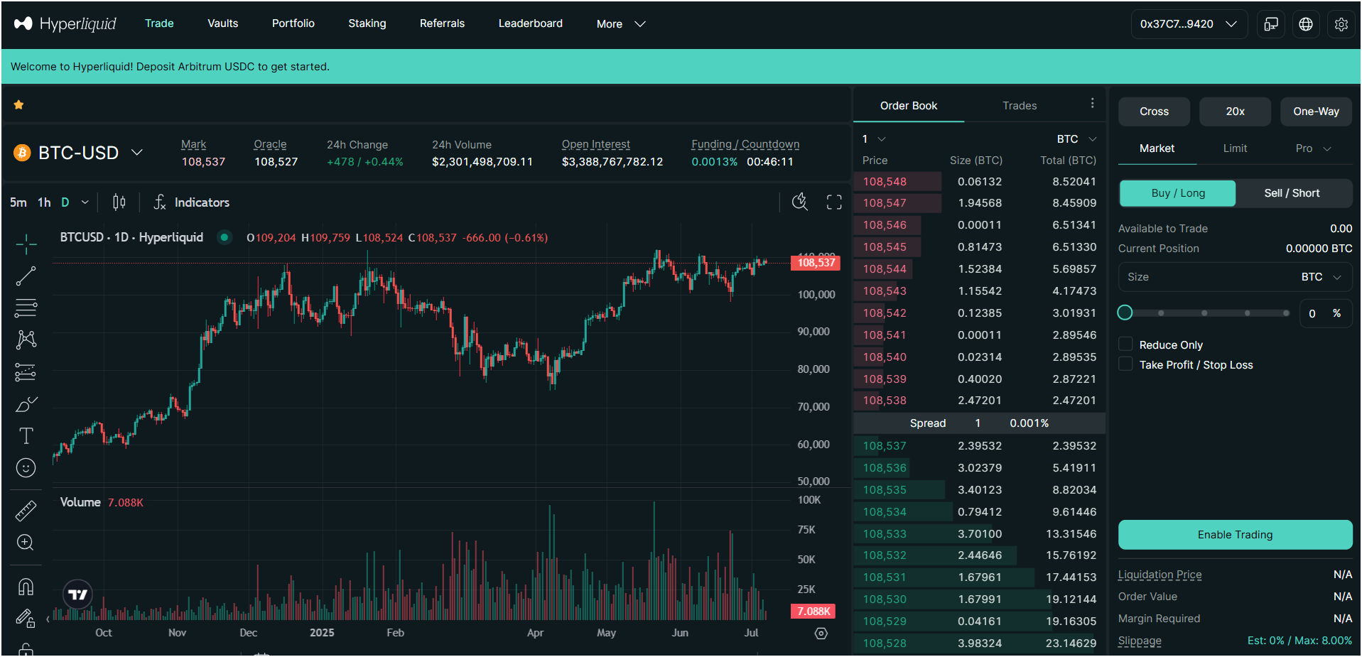
Task: Open the language globe selector
Action: pos(1306,24)
